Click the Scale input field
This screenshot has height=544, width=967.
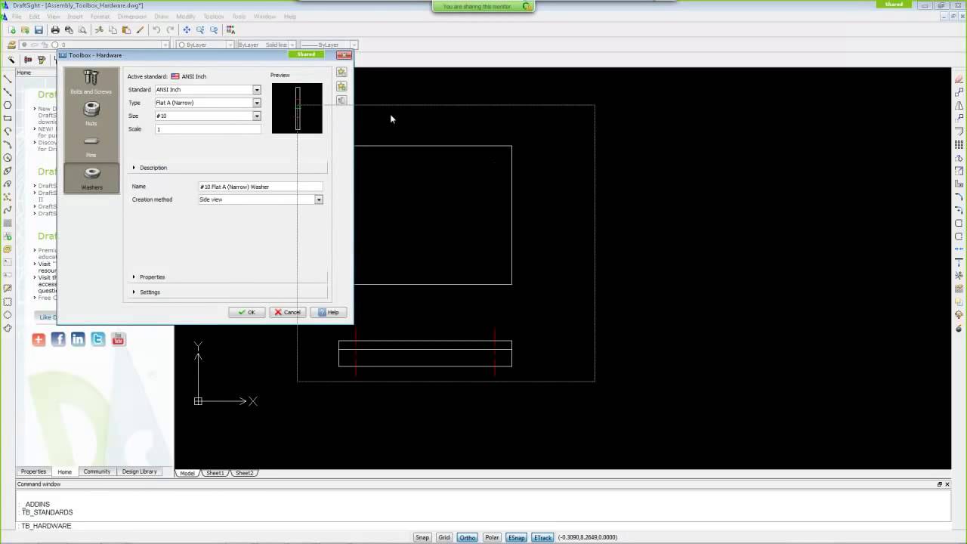208,129
